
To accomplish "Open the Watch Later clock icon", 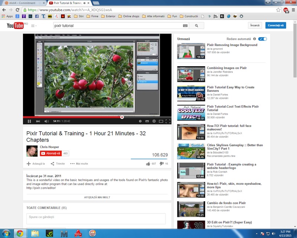I will pos(140,121).
